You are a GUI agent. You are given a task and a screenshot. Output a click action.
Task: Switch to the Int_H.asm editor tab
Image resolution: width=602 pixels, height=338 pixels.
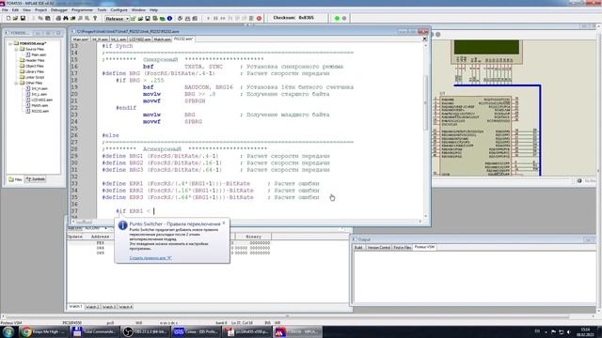[100, 39]
